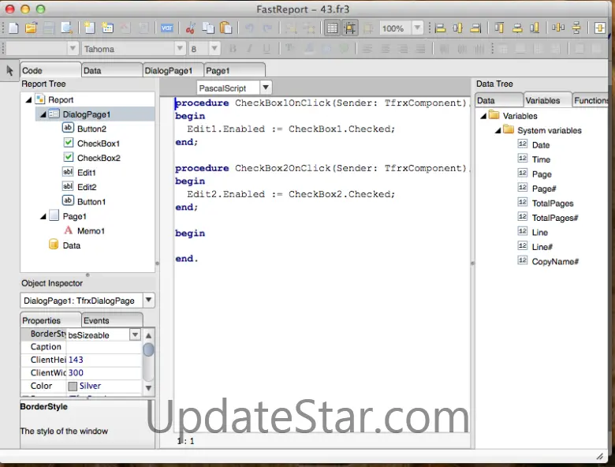615x467 pixels.
Task: Create a new report with the blank page icon
Action: pos(13,28)
